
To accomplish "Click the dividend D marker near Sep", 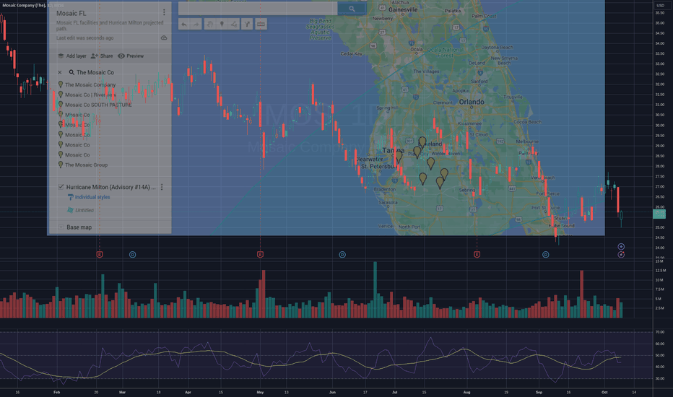I will click(x=545, y=255).
